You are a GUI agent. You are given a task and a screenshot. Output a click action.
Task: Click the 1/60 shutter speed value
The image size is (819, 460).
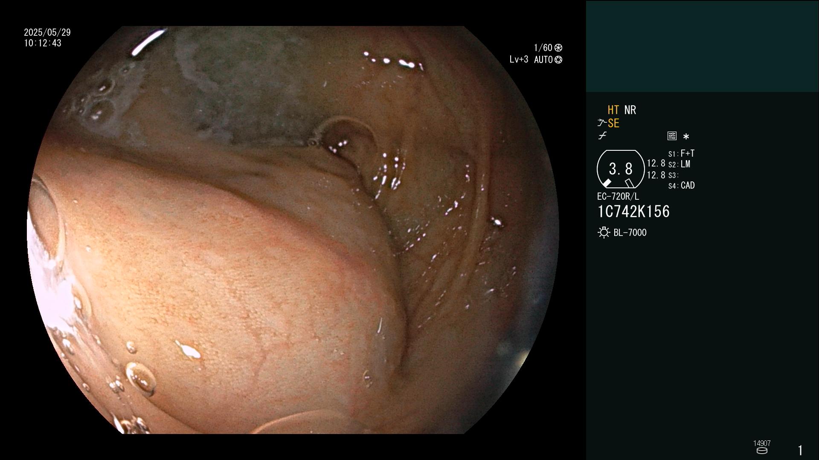543,48
